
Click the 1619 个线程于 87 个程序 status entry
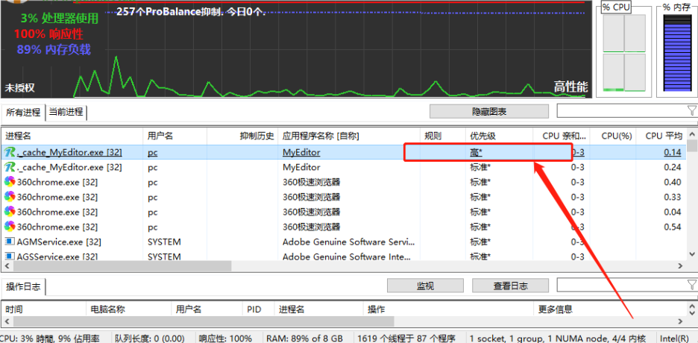(x=406, y=338)
